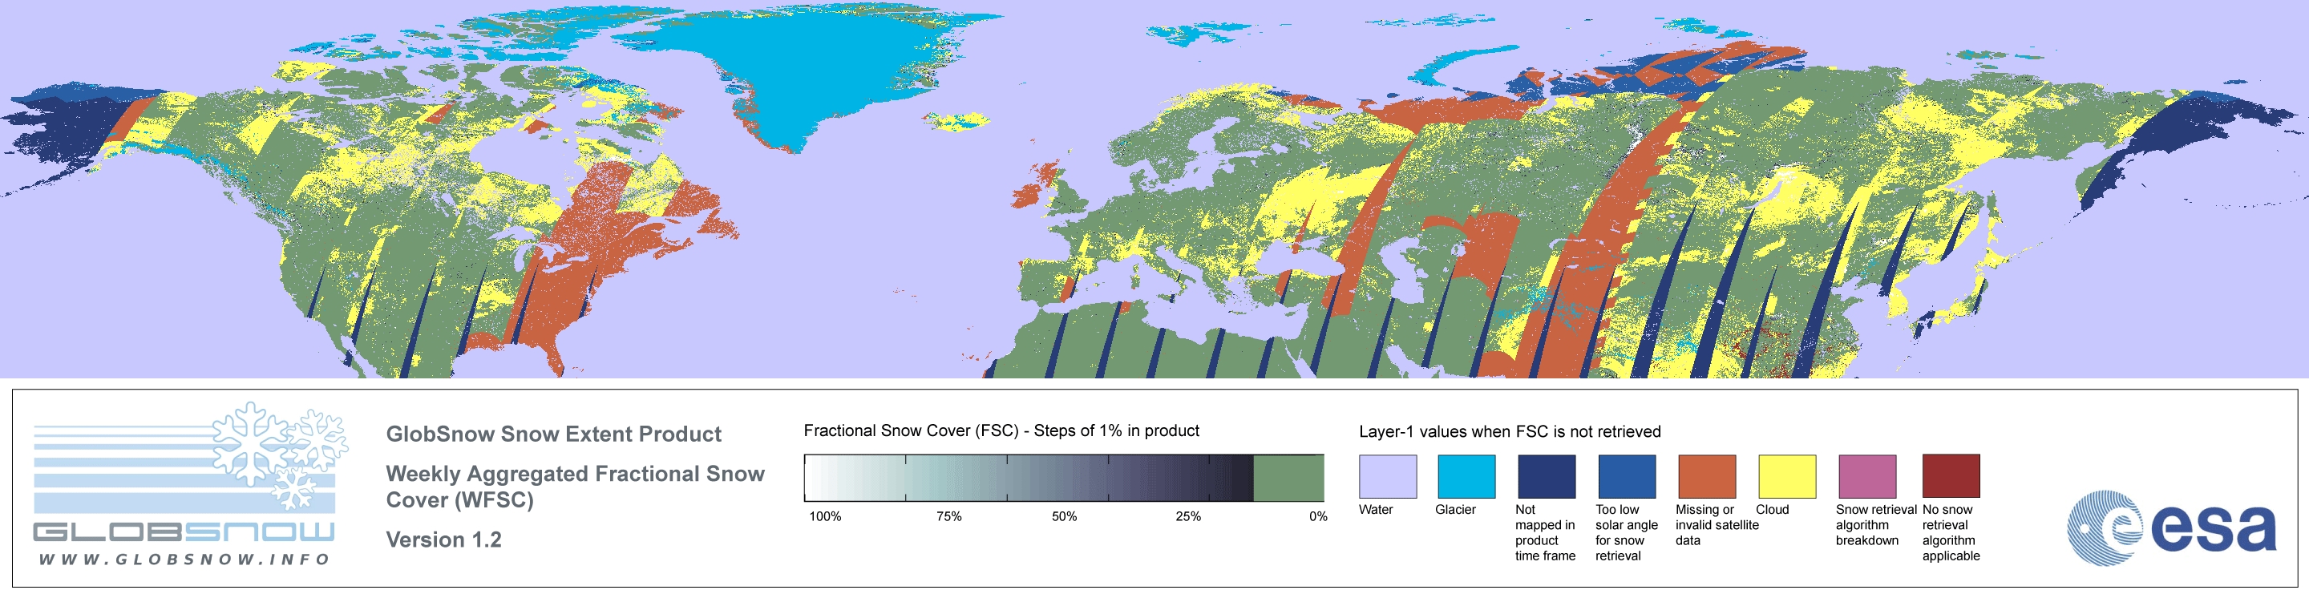Open the WWW.GLOBSNOW.INFO link text
This screenshot has height=598, width=2309.
184,559
